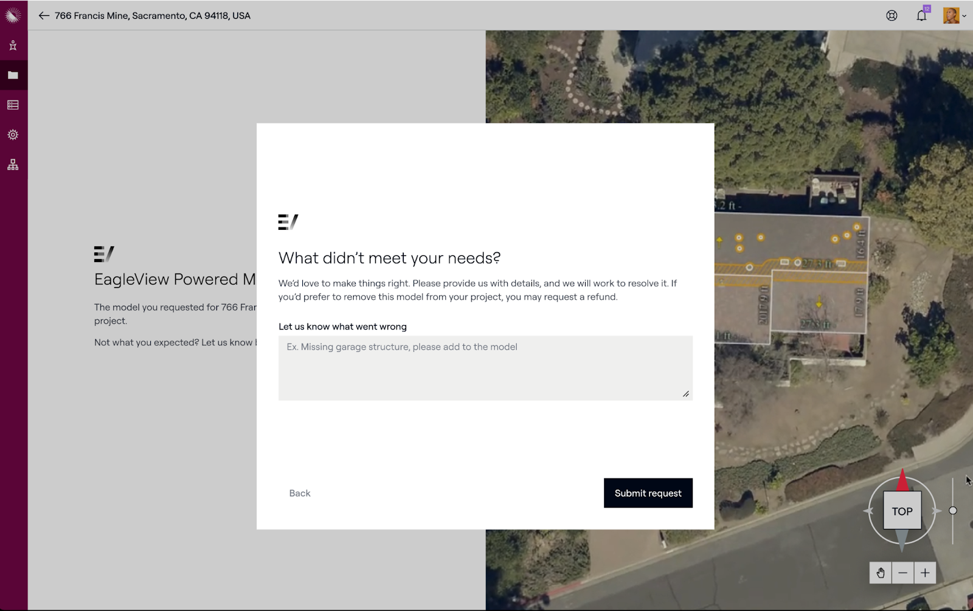Open the table list icon in sidebar
This screenshot has height=611, width=973.
(13, 105)
